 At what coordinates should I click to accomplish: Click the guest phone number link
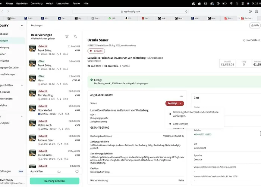(x=202, y=134)
